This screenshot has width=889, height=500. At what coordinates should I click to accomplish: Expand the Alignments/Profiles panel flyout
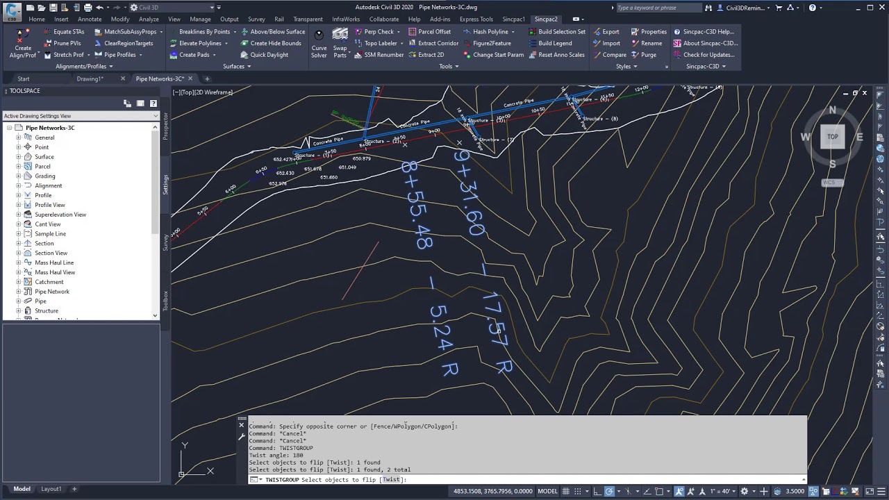click(83, 67)
